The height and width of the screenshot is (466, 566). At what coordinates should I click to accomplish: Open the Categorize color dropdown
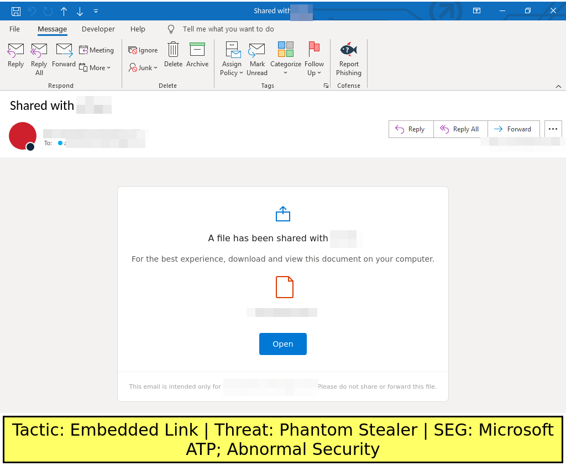(x=286, y=59)
